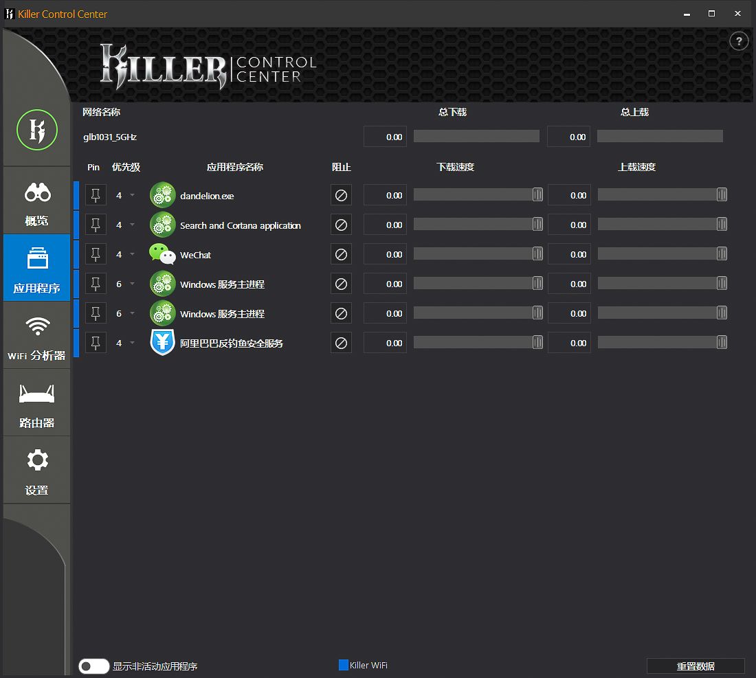Click the blue Killer WiFi legend square
Screen dimensions: 756x678
coord(343,665)
